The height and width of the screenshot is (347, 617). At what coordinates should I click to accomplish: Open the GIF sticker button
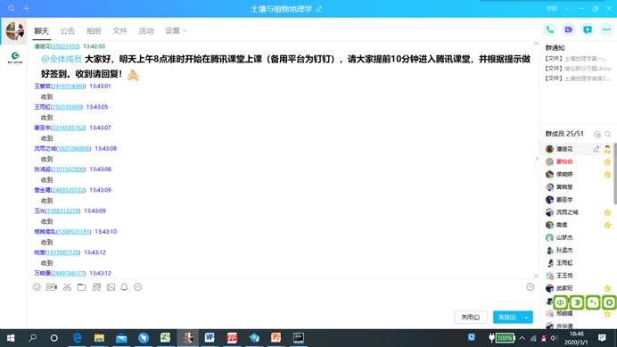coord(52,287)
